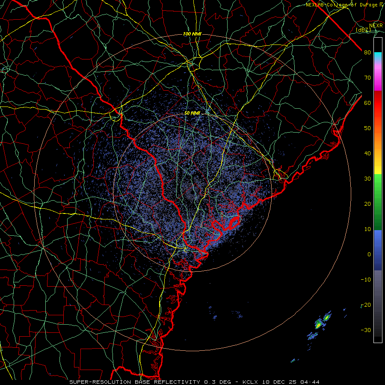
Task: Click the 20 dBZ scale value
Action: 367,204
